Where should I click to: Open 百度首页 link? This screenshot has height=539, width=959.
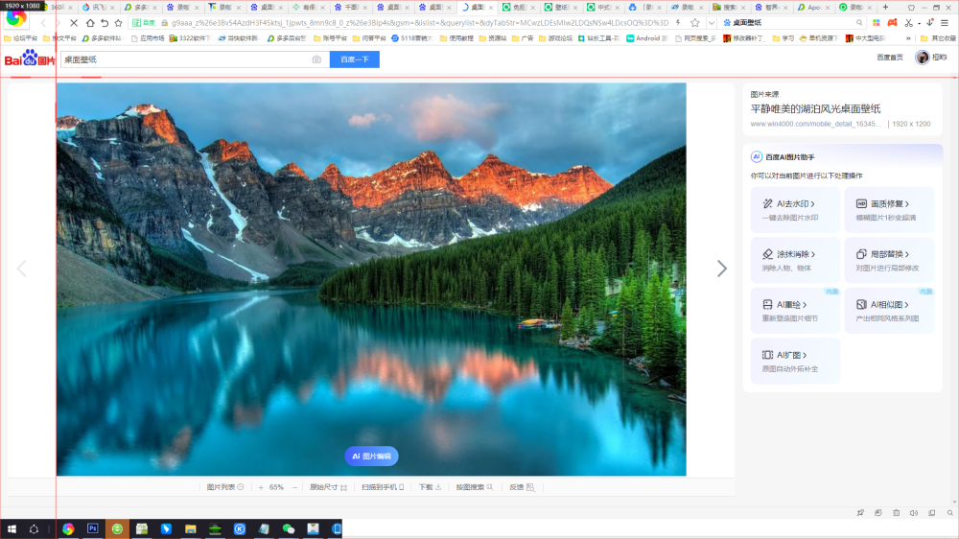click(890, 58)
